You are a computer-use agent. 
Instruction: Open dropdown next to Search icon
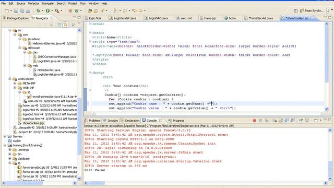coord(106,10)
